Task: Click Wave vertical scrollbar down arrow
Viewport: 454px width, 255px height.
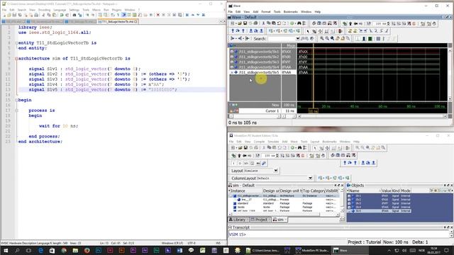Action: [450, 99]
